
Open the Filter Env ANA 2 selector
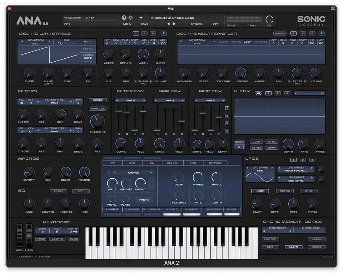click(131, 100)
